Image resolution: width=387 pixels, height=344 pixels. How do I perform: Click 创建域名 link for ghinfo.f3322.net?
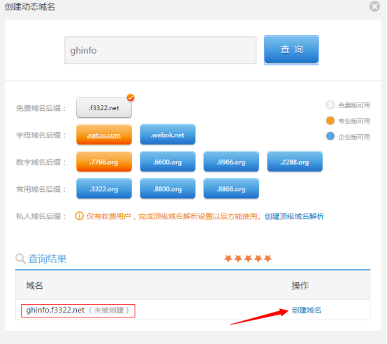tap(306, 310)
